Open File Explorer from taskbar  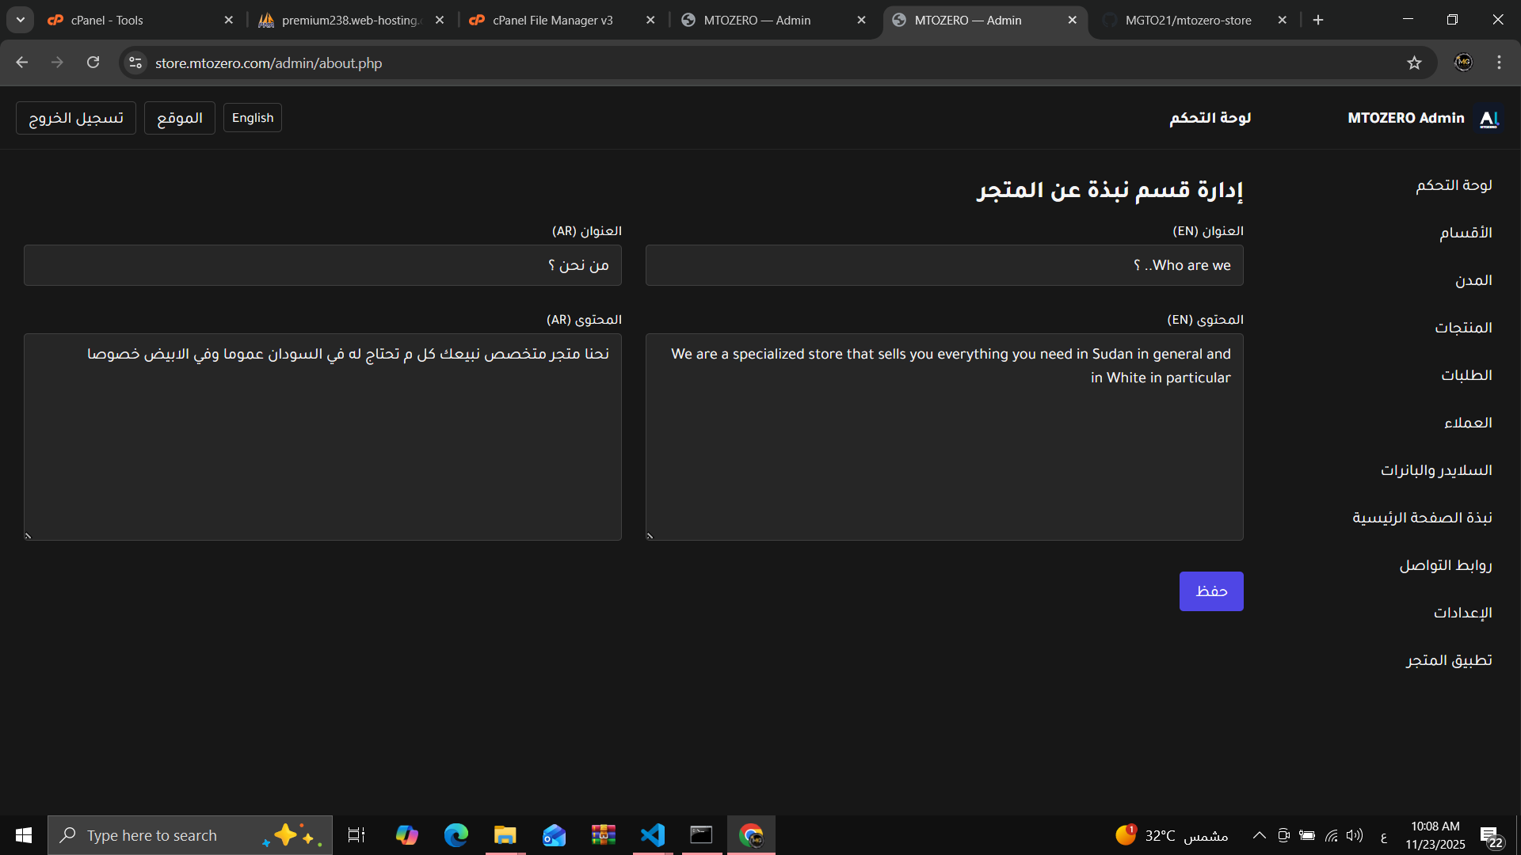coord(505,835)
